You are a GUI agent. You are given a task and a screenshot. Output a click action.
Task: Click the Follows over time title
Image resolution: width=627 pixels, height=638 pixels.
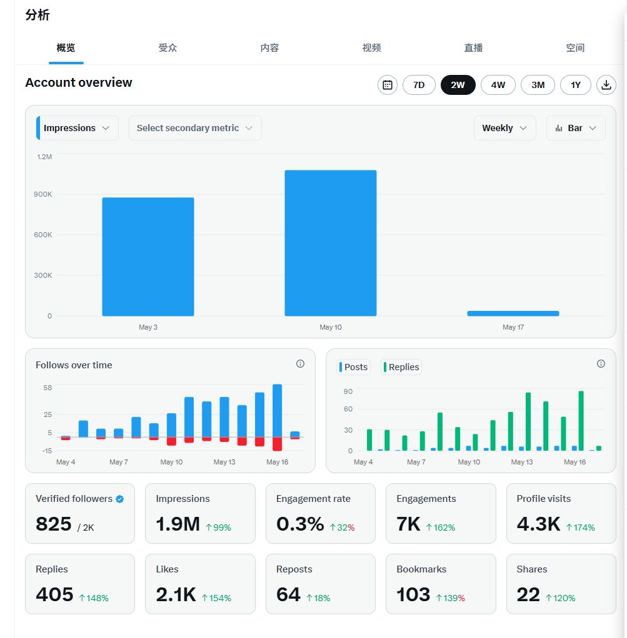pyautogui.click(x=74, y=365)
